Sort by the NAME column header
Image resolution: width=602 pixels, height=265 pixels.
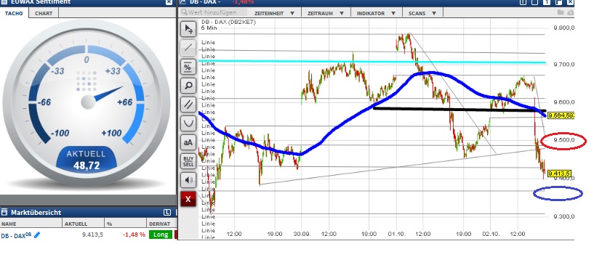click(x=31, y=224)
